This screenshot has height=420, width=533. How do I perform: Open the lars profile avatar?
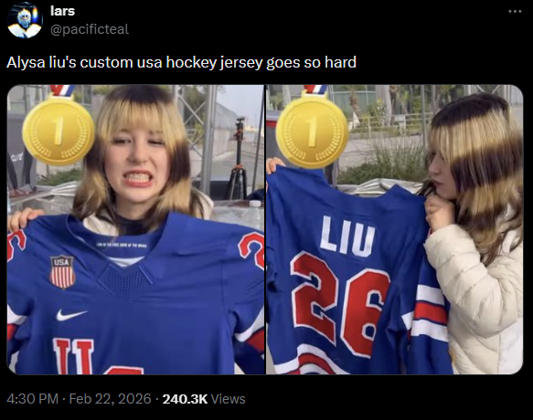point(25,20)
